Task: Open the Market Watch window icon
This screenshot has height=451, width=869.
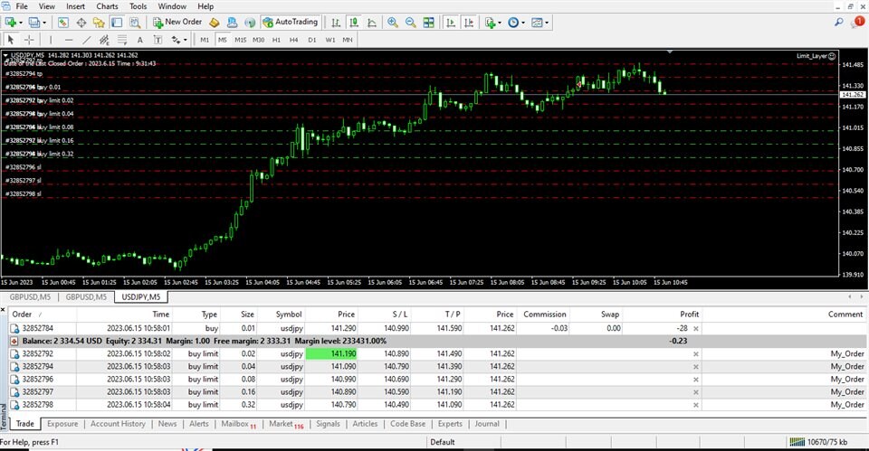Action: pos(63,23)
